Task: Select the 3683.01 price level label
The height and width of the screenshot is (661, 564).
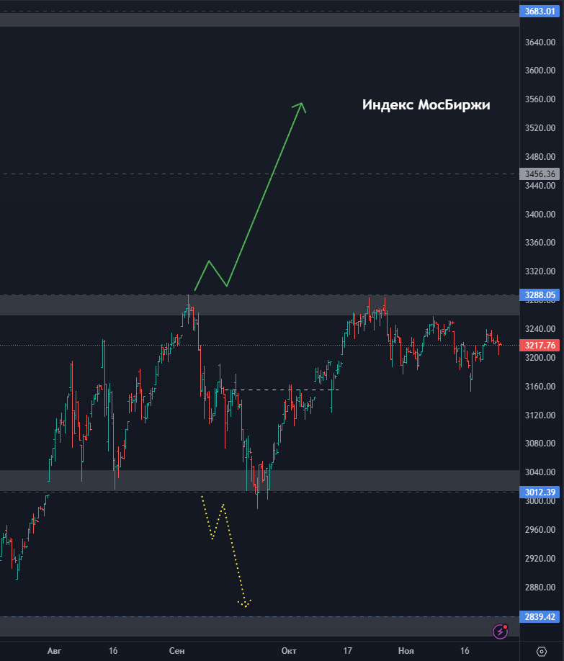Action: 540,12
